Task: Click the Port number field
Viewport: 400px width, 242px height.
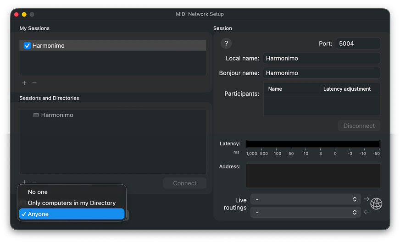Action: [358, 44]
